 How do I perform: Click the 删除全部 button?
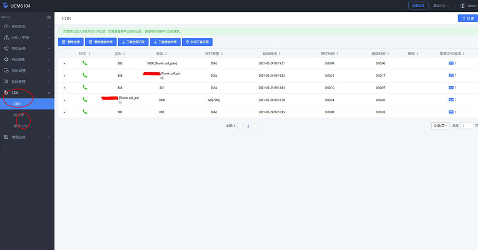[71, 42]
